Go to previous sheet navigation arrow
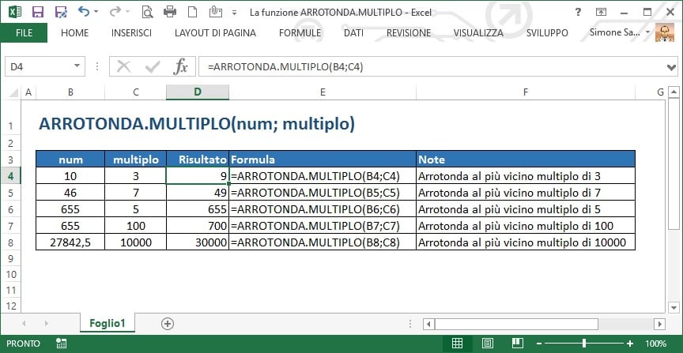Screen dimensions: 683x353 24,324
